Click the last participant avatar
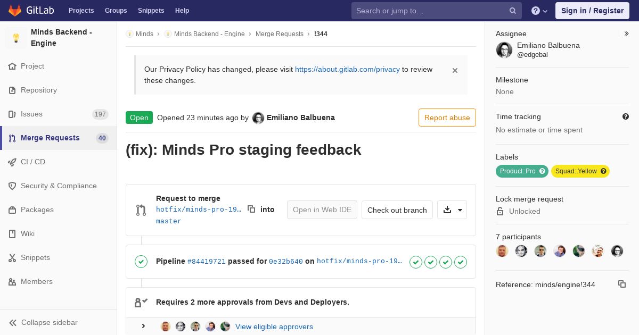The width and height of the screenshot is (639, 335). pos(617,251)
